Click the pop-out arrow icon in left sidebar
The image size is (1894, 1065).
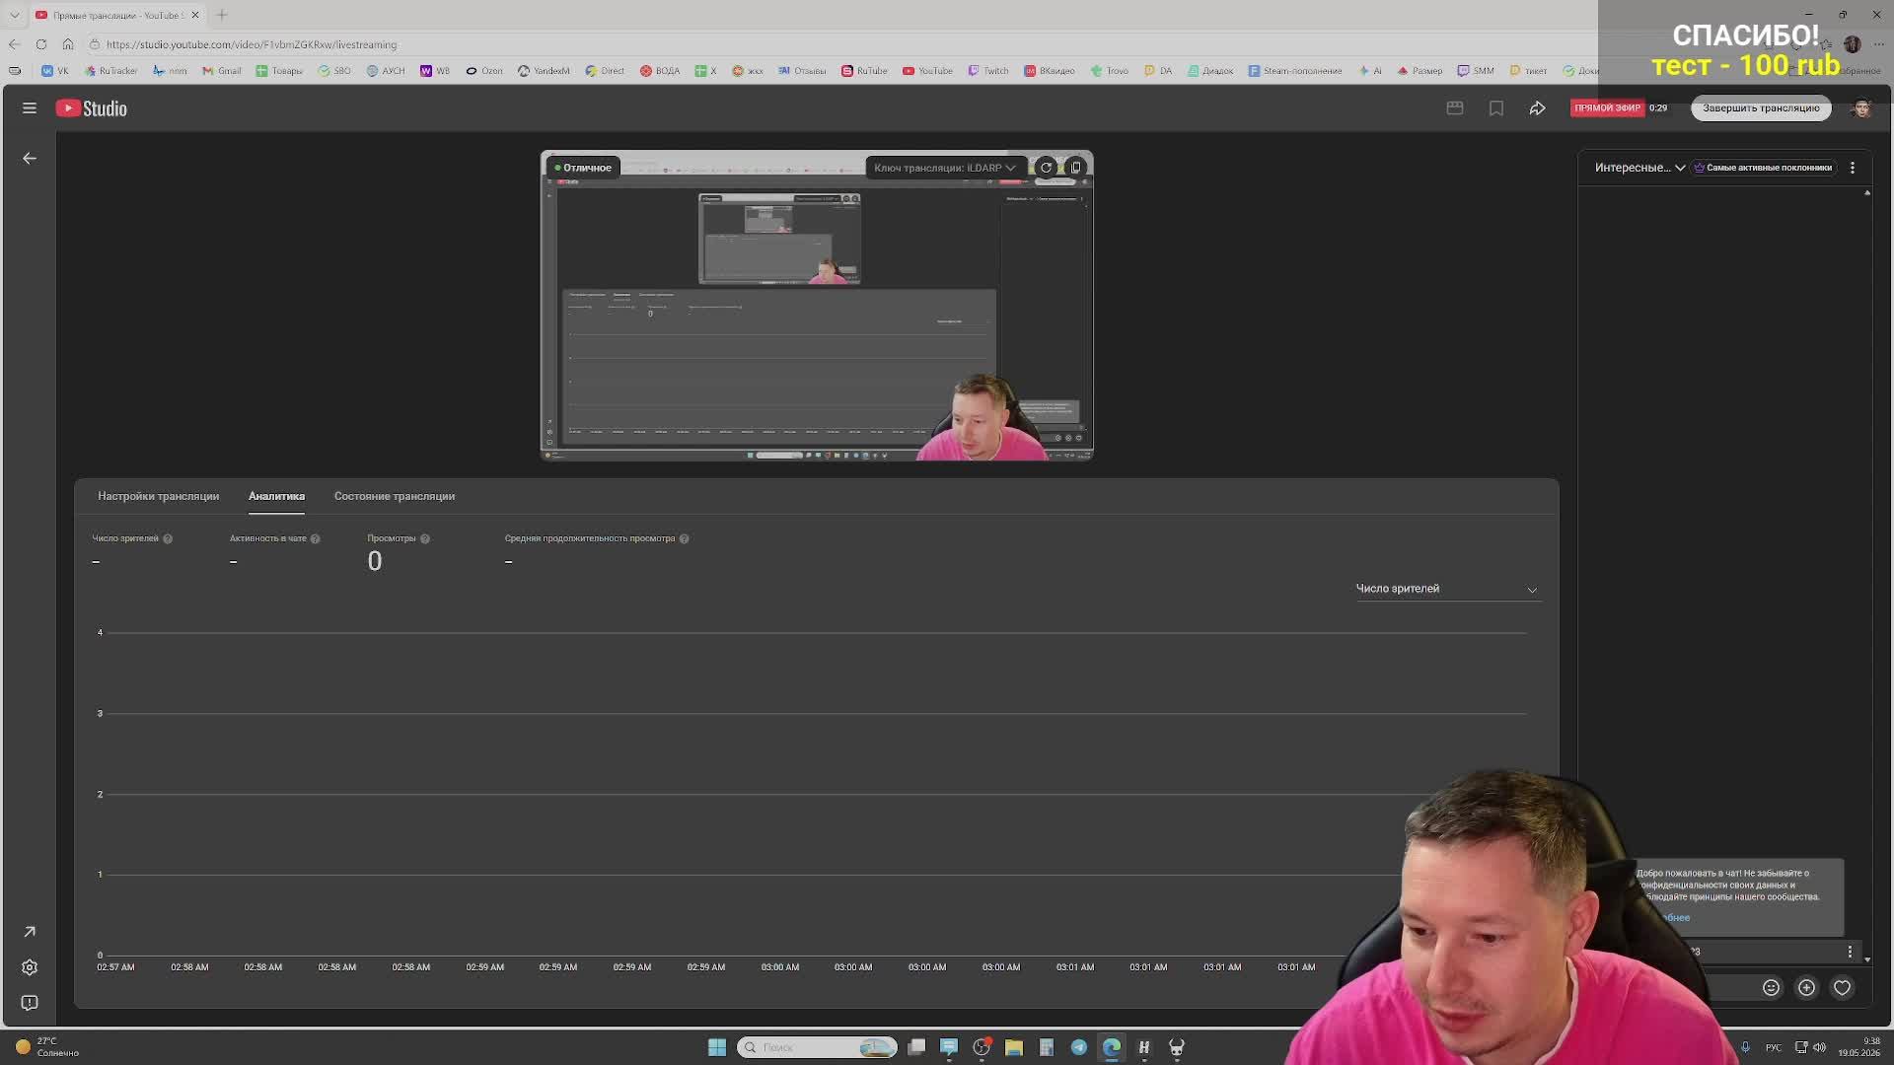30,932
